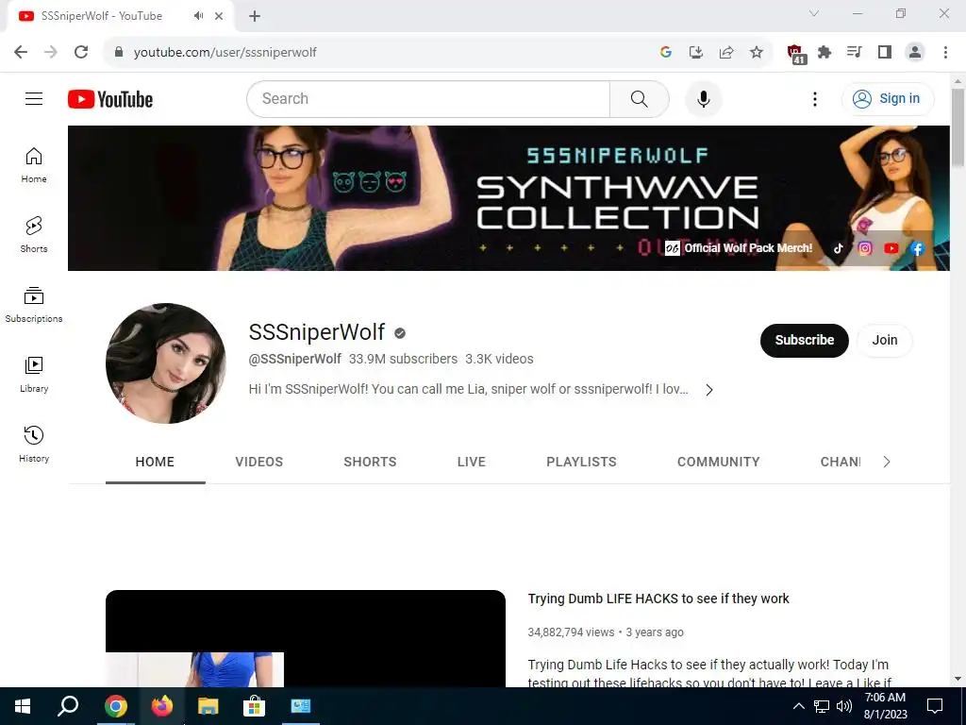This screenshot has height=725, width=966.
Task: Expand the channel description chevron
Action: pyautogui.click(x=709, y=390)
